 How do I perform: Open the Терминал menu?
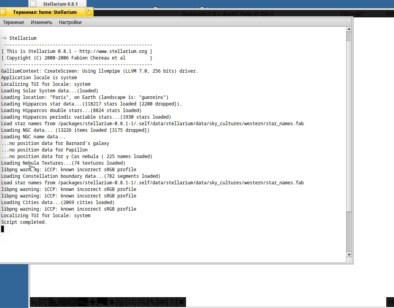(14, 22)
